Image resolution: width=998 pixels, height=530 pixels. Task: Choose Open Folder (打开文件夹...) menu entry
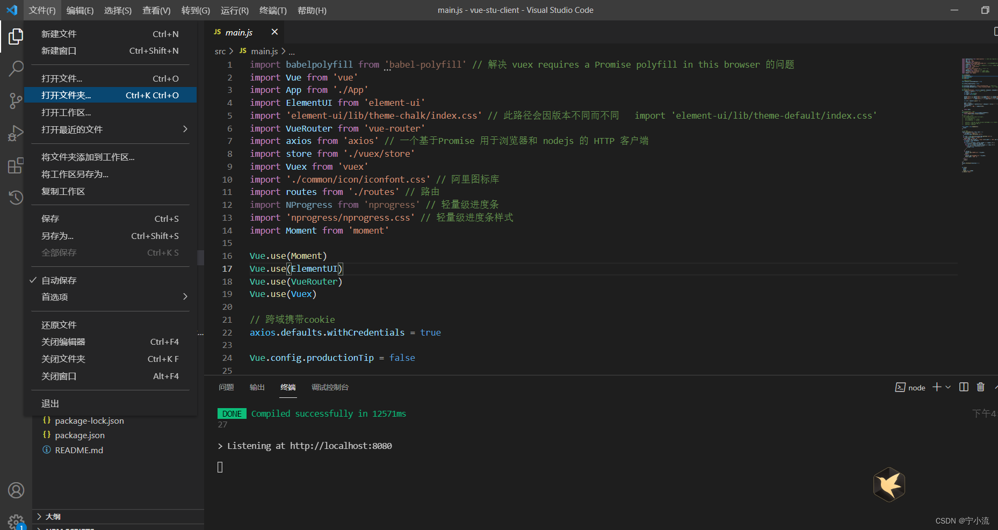pos(110,95)
